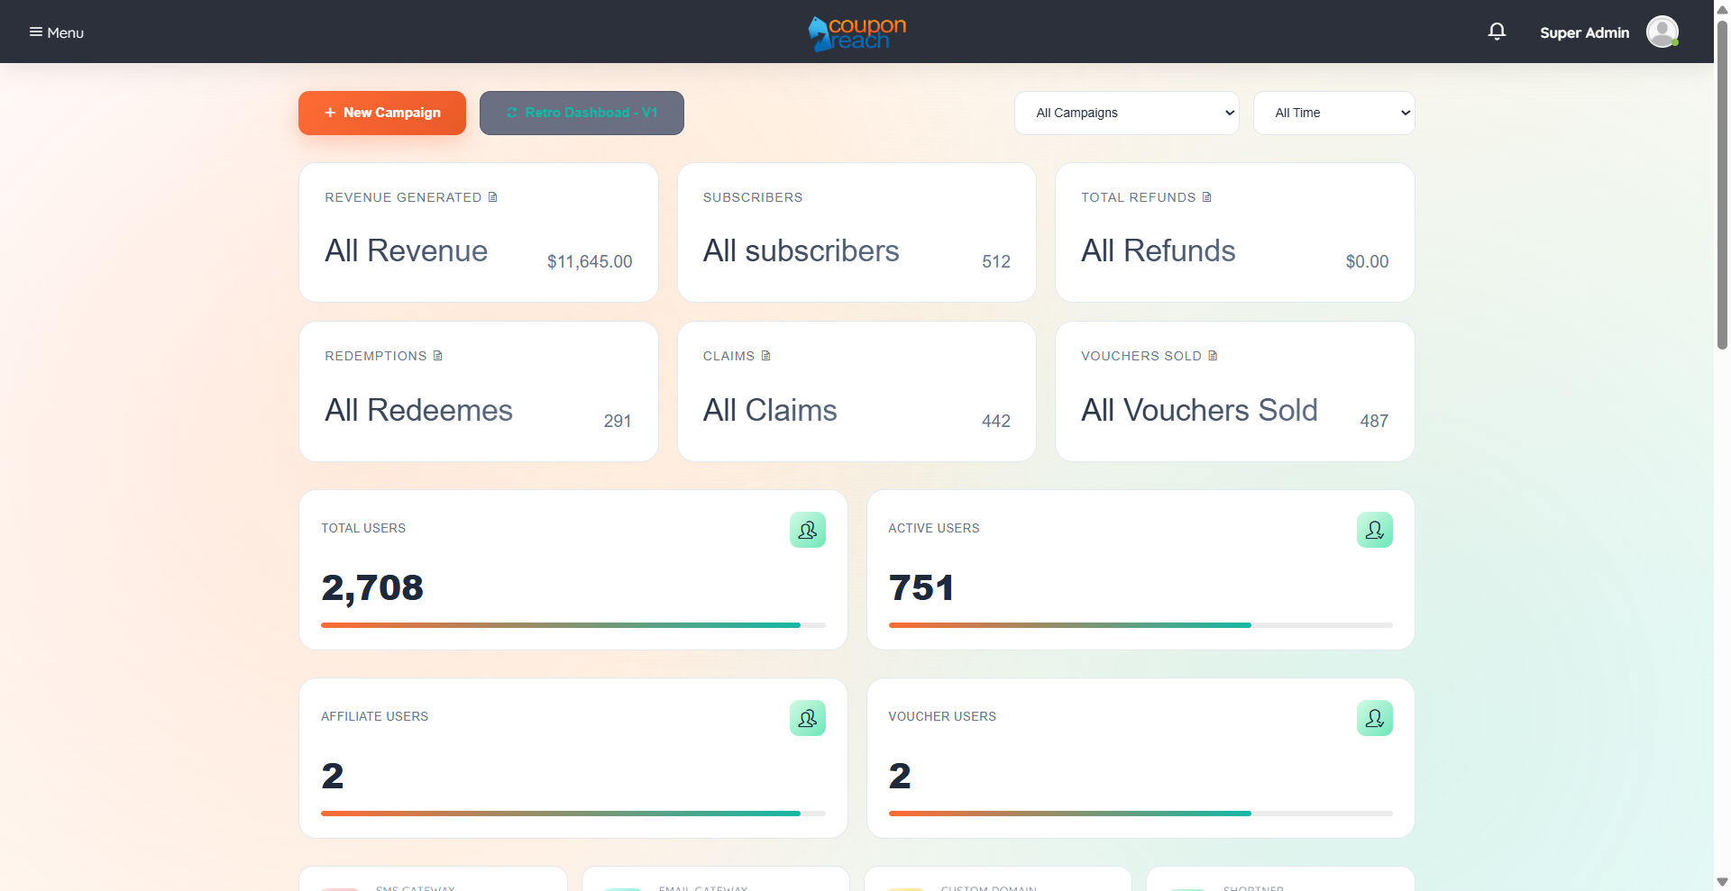
Task: Switch to Retro Dashboard - V1
Action: pos(582,113)
